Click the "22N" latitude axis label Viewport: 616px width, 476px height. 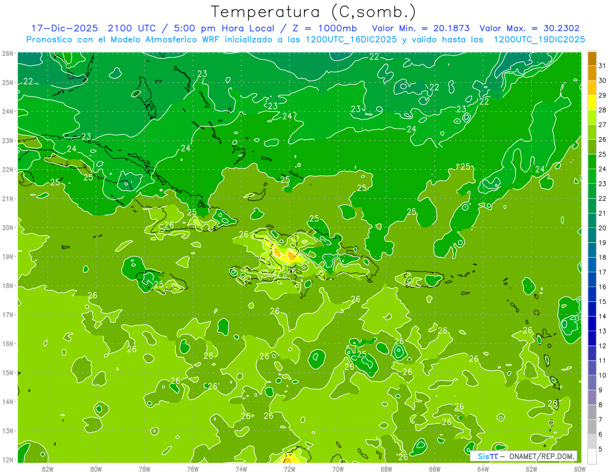pos(7,169)
